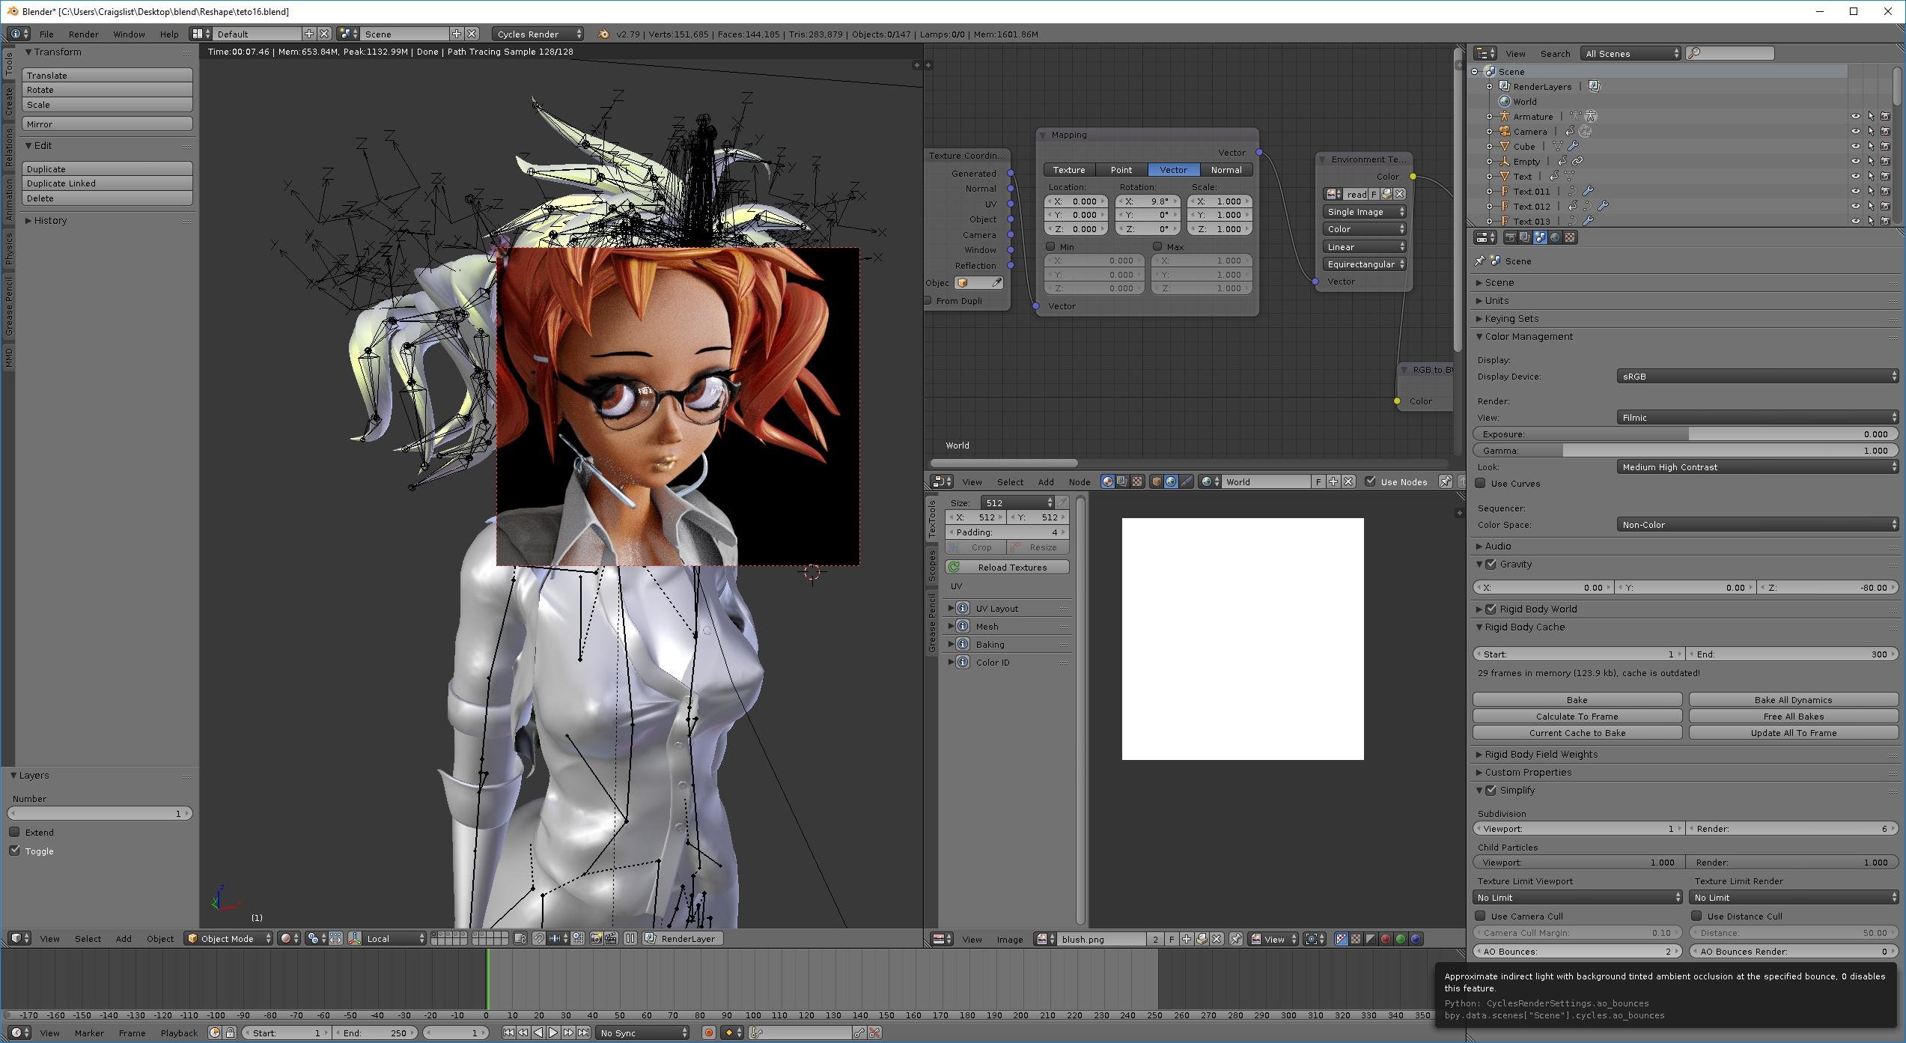The image size is (1906, 1043).
Task: Pin the node tree with pushpin icon
Action: click(x=1446, y=481)
